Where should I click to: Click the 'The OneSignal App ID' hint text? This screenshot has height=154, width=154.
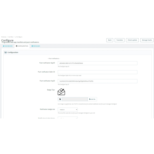(64, 66)
